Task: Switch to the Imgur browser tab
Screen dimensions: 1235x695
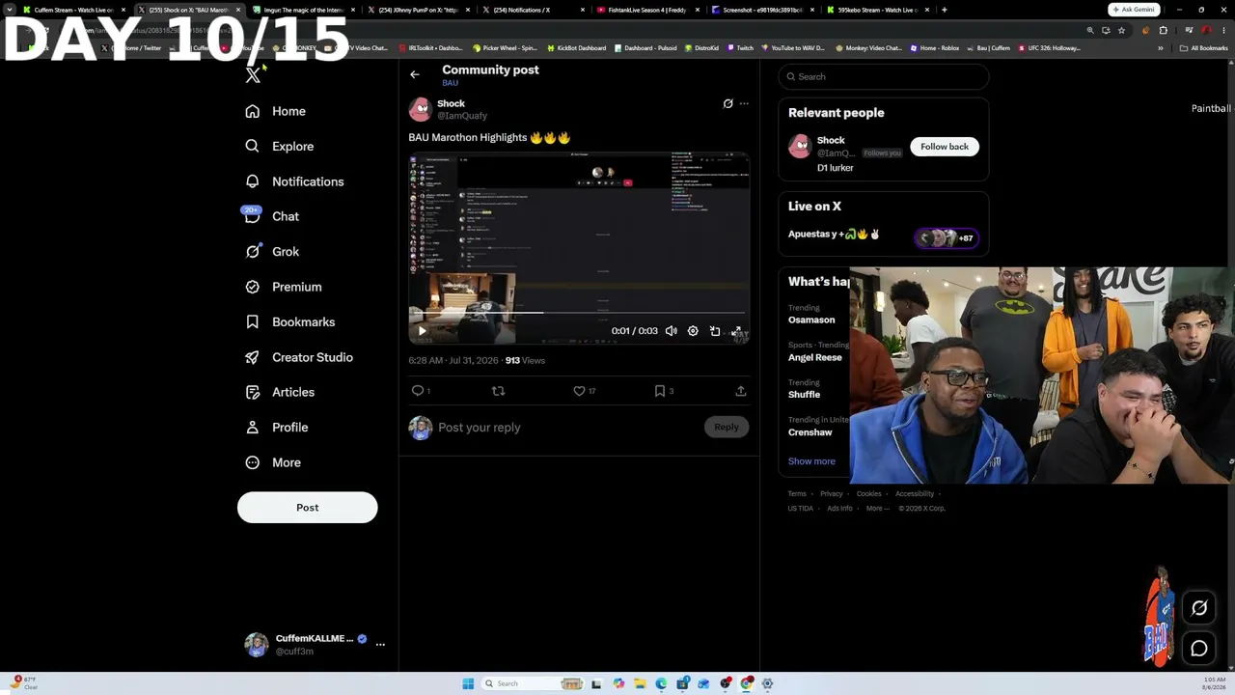Action: (303, 10)
